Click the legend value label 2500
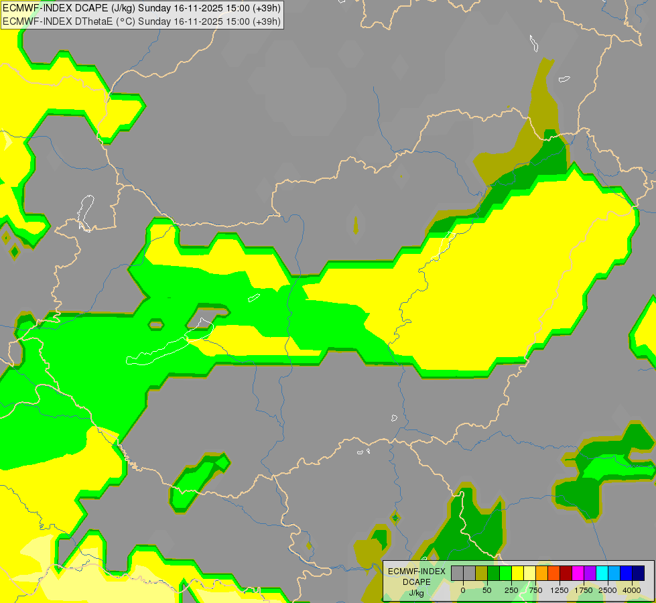Image resolution: width=656 pixels, height=603 pixels. 608,590
